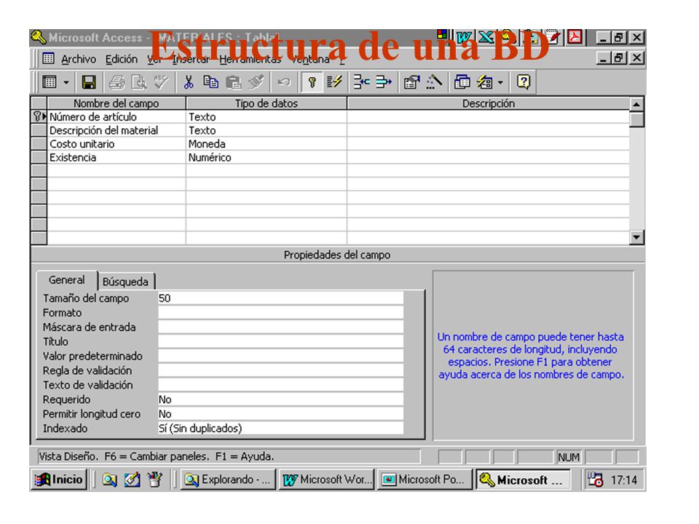
Task: Open the View button dropdown arrow
Action: (x=66, y=82)
